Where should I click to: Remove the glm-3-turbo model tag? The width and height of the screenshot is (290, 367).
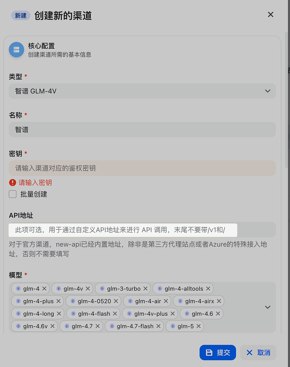tap(145, 288)
